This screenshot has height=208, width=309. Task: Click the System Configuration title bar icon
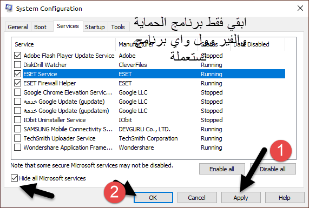point(9,8)
